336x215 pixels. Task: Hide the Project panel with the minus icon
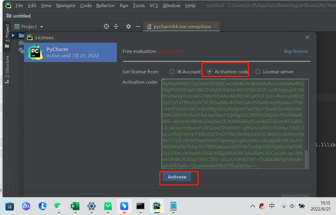coord(138,26)
